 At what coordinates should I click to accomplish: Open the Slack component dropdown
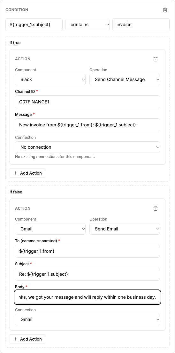50,79
